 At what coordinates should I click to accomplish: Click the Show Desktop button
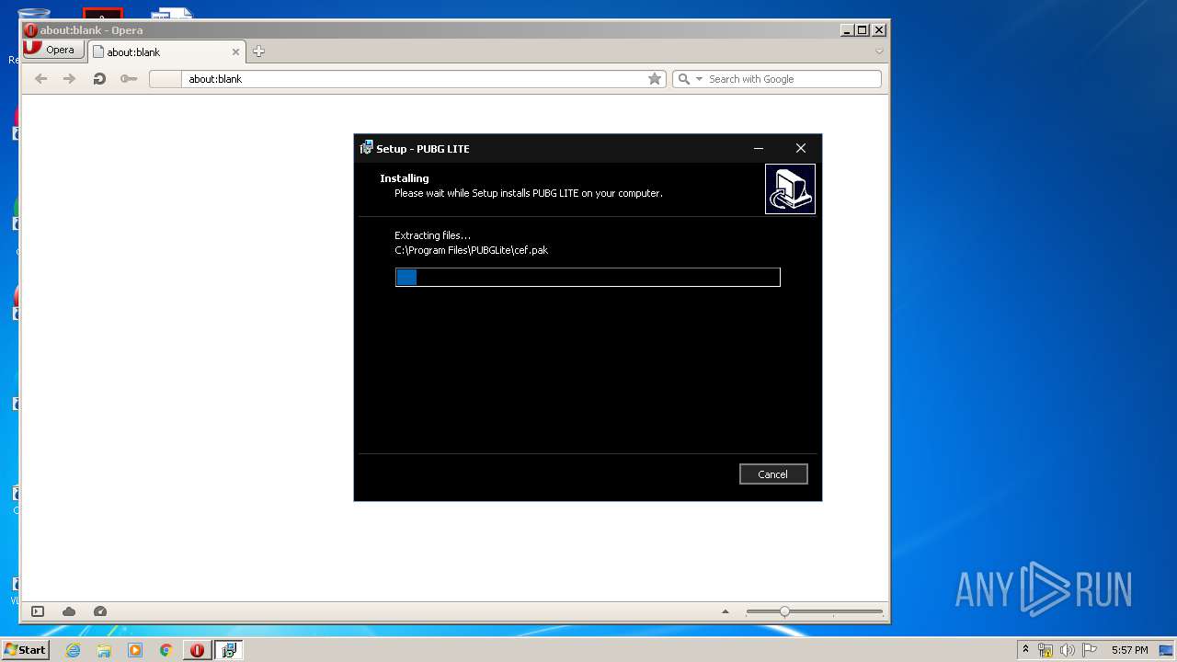click(x=1167, y=650)
